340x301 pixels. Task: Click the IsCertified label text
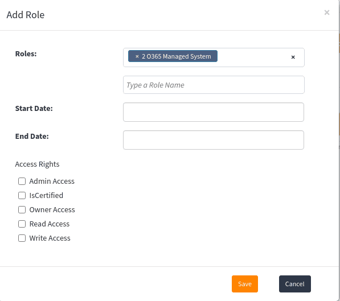click(x=46, y=196)
